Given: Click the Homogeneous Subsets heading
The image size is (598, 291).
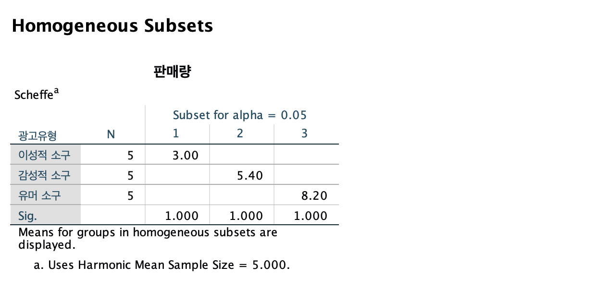Looking at the screenshot, I should coord(112,25).
